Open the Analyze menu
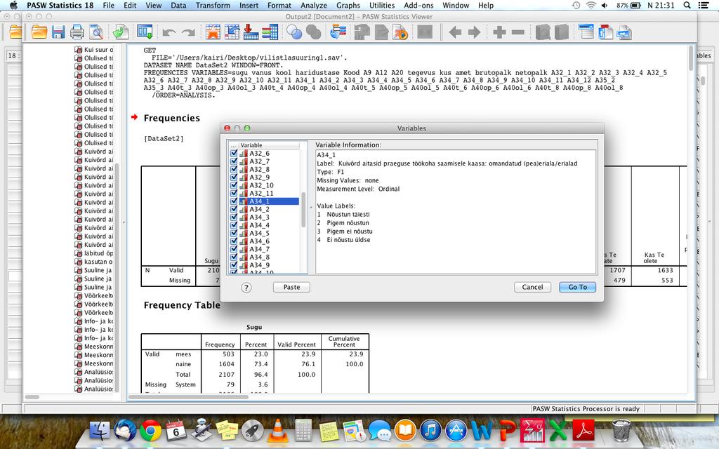The height and width of the screenshot is (449, 719). (314, 6)
